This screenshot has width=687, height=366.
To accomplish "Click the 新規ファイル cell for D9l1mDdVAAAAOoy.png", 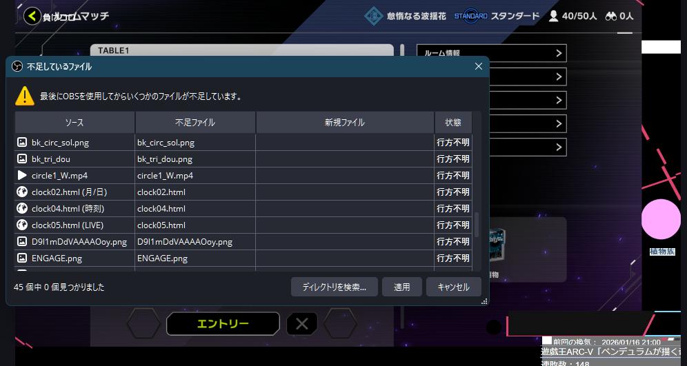I will [345, 242].
